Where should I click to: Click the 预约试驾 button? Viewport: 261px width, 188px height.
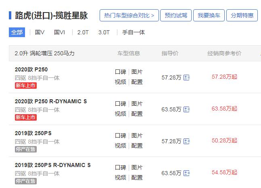(176, 15)
